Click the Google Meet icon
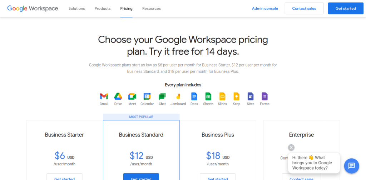 132,96
